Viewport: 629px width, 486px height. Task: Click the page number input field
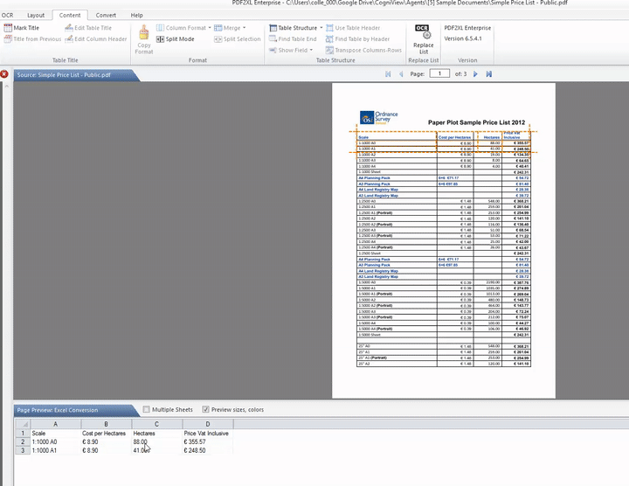pyautogui.click(x=440, y=75)
